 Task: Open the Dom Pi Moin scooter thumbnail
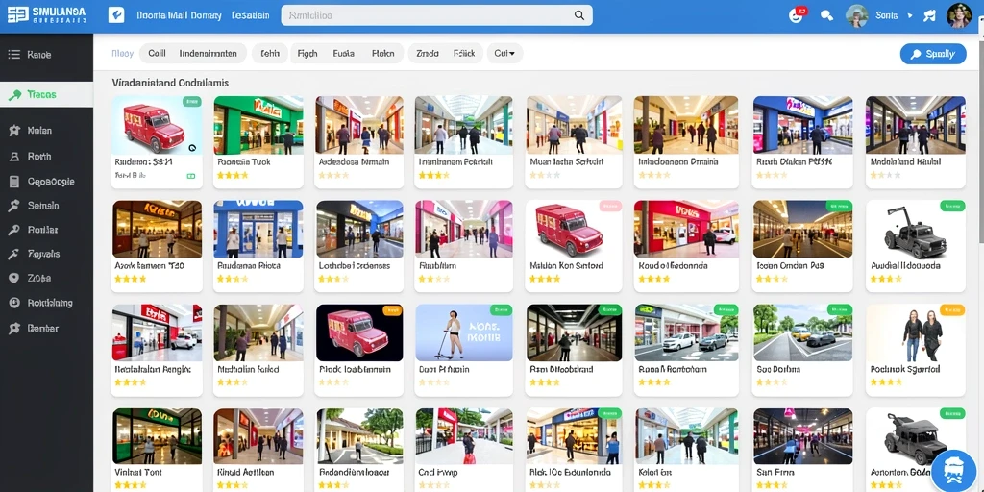pyautogui.click(x=464, y=332)
